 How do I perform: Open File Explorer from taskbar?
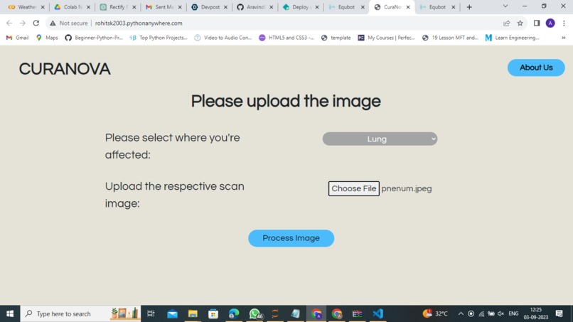tap(193, 313)
